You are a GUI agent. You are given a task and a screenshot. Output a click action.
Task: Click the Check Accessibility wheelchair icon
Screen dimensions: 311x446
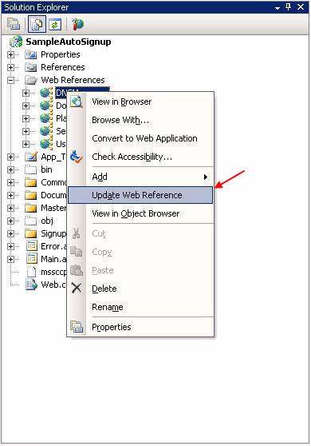[77, 157]
